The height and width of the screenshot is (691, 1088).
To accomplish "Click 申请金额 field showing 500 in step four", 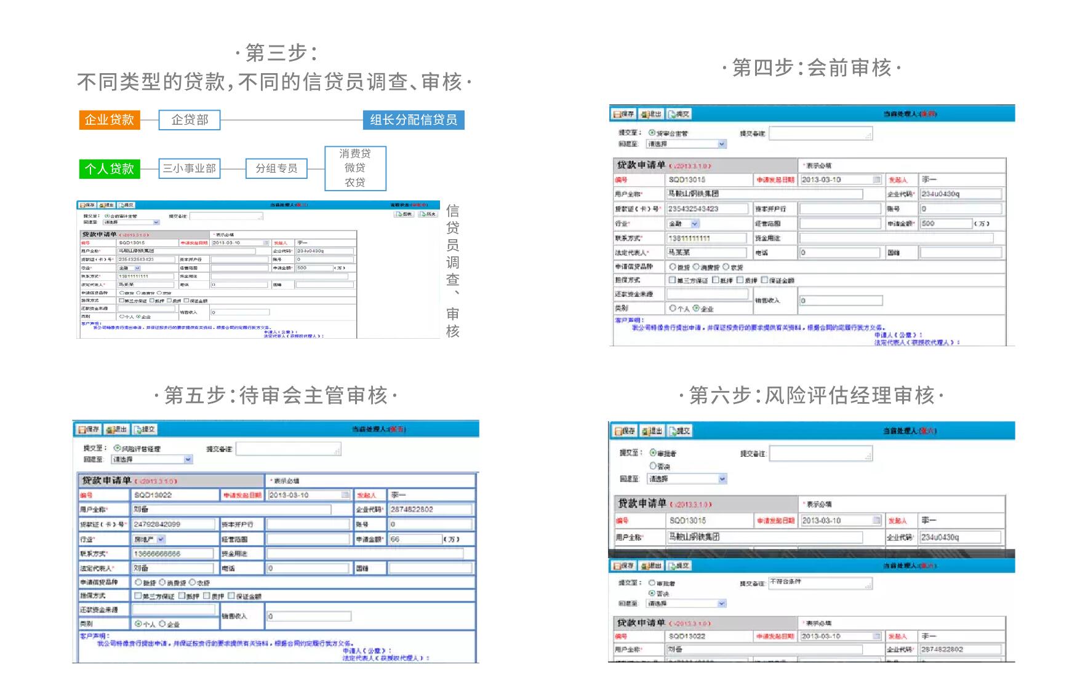I will point(946,223).
